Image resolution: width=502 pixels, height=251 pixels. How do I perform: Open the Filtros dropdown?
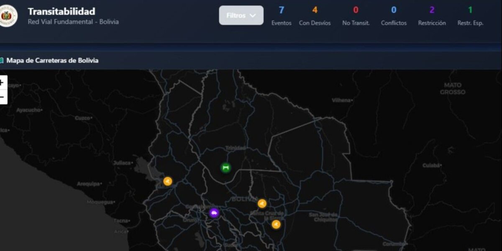(x=241, y=15)
